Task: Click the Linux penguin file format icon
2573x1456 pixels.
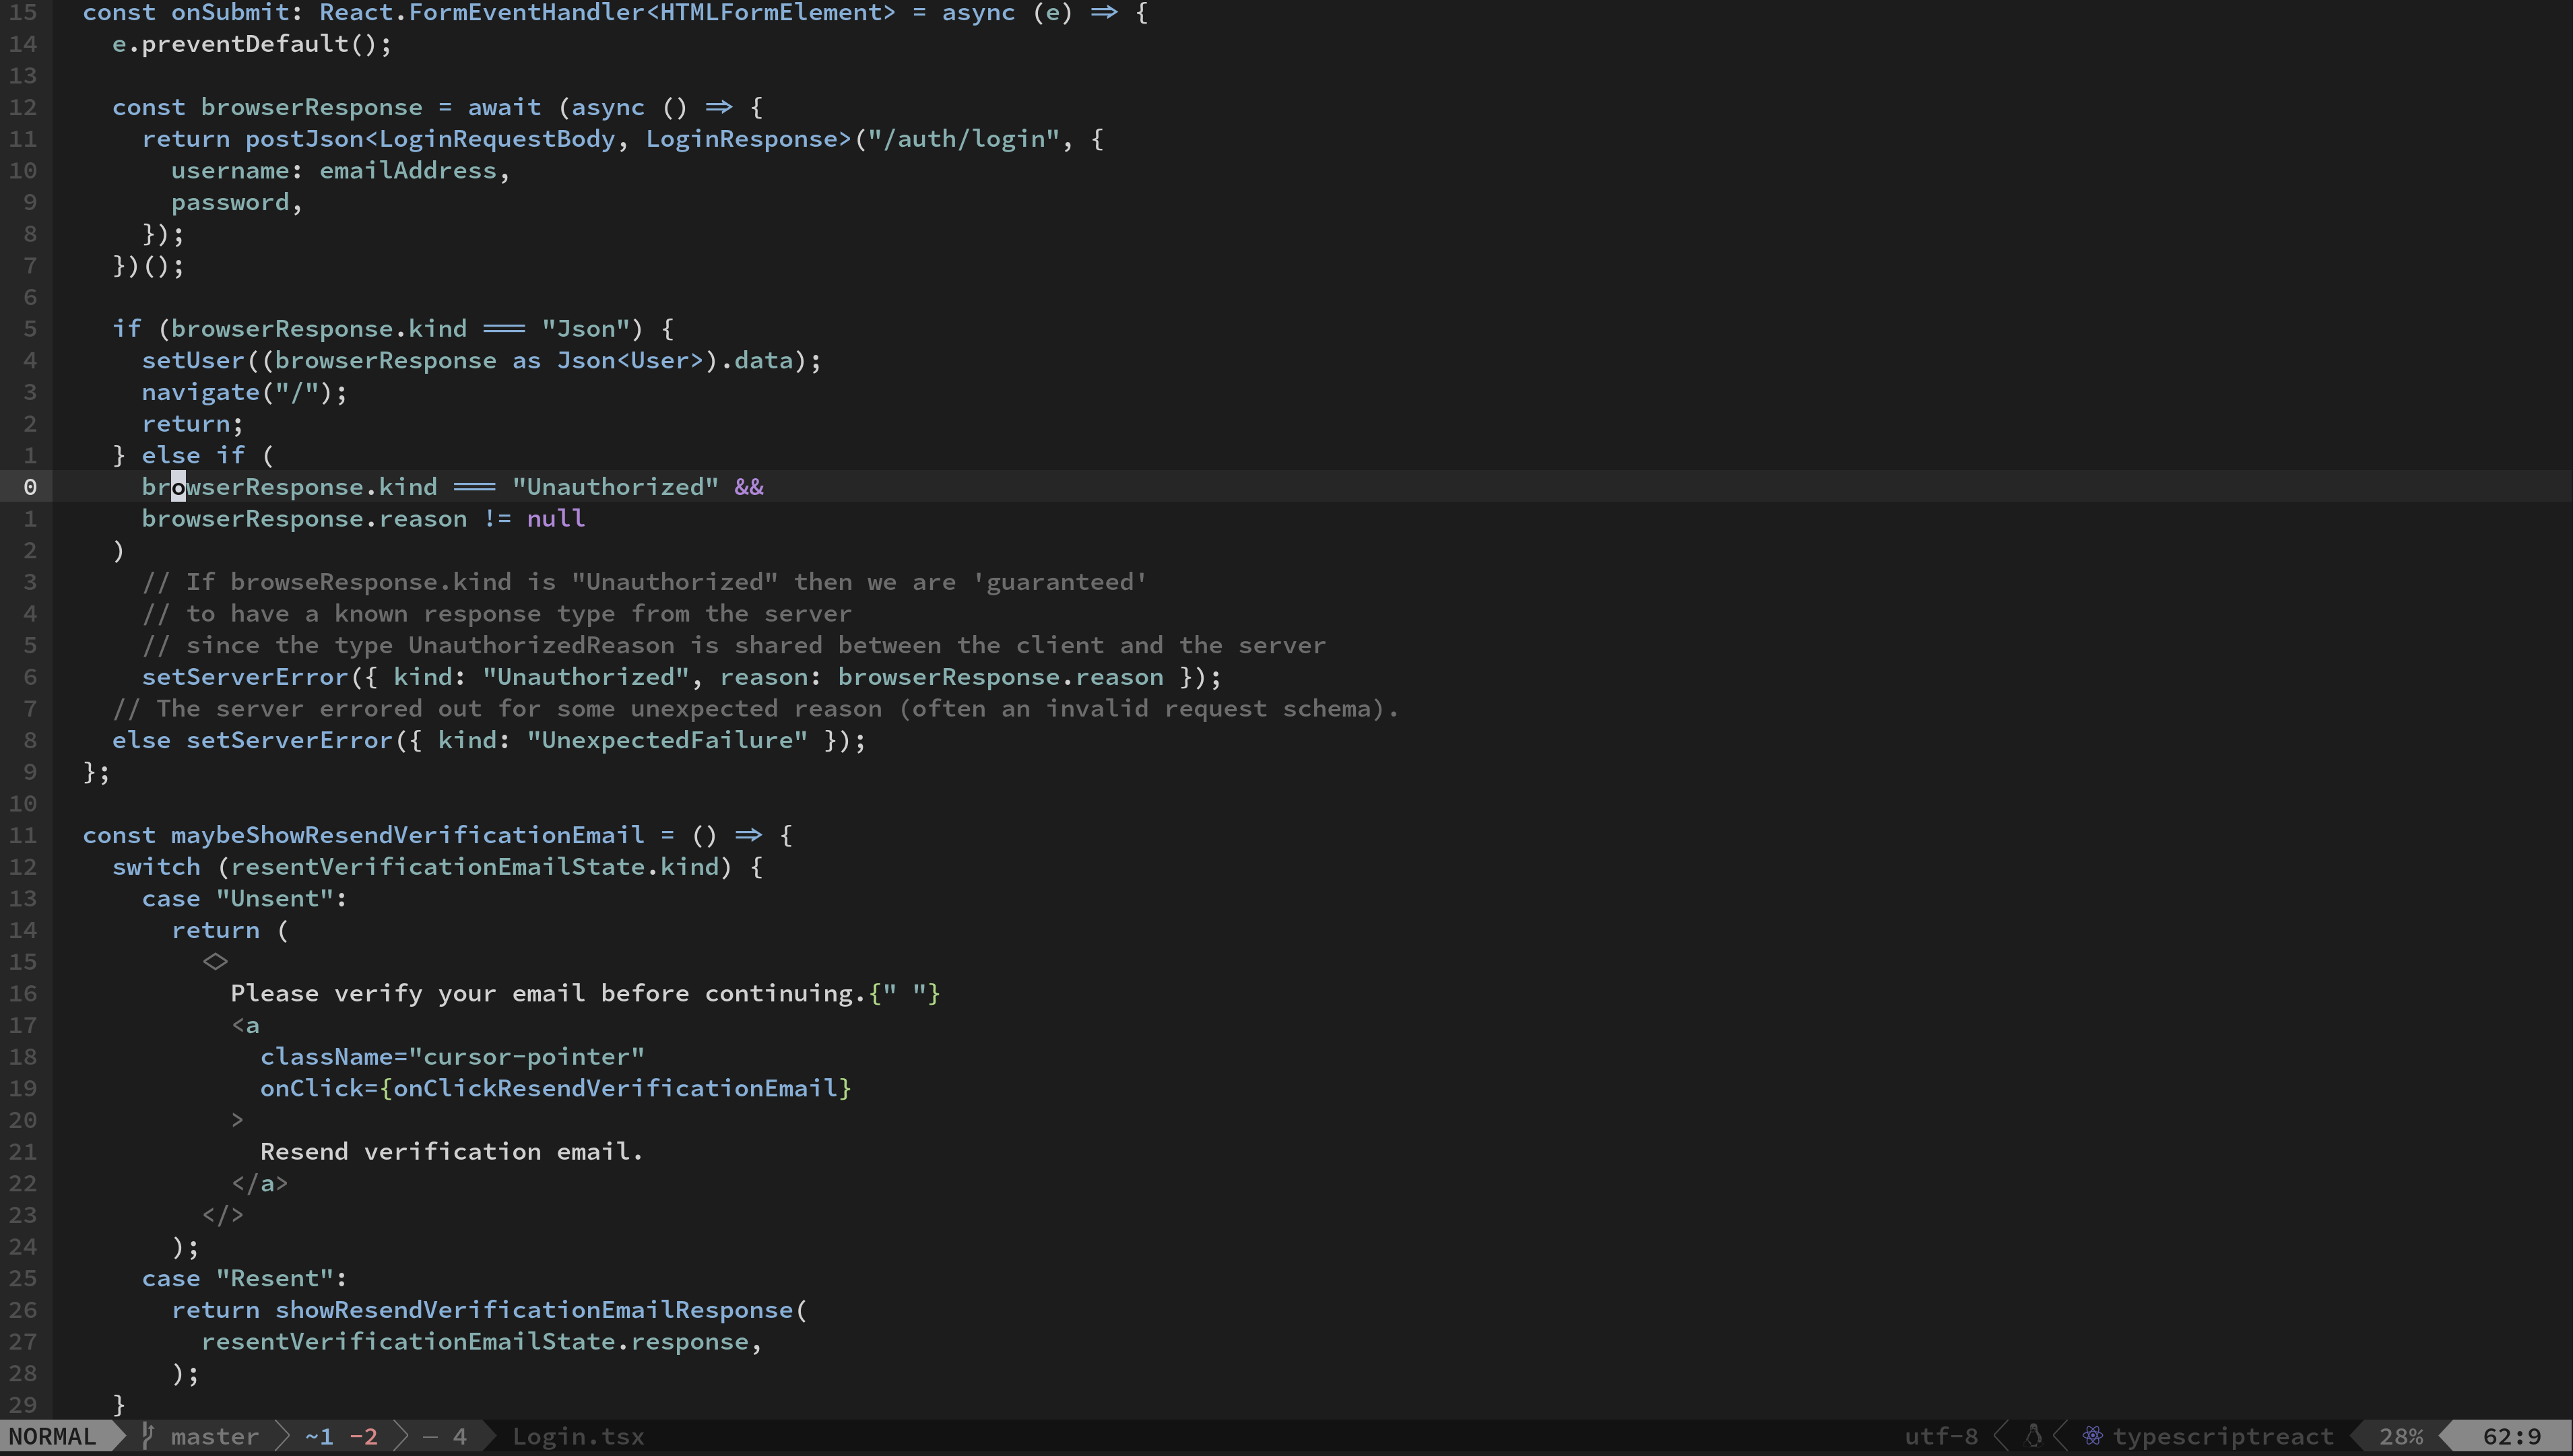Action: (x=2032, y=1436)
